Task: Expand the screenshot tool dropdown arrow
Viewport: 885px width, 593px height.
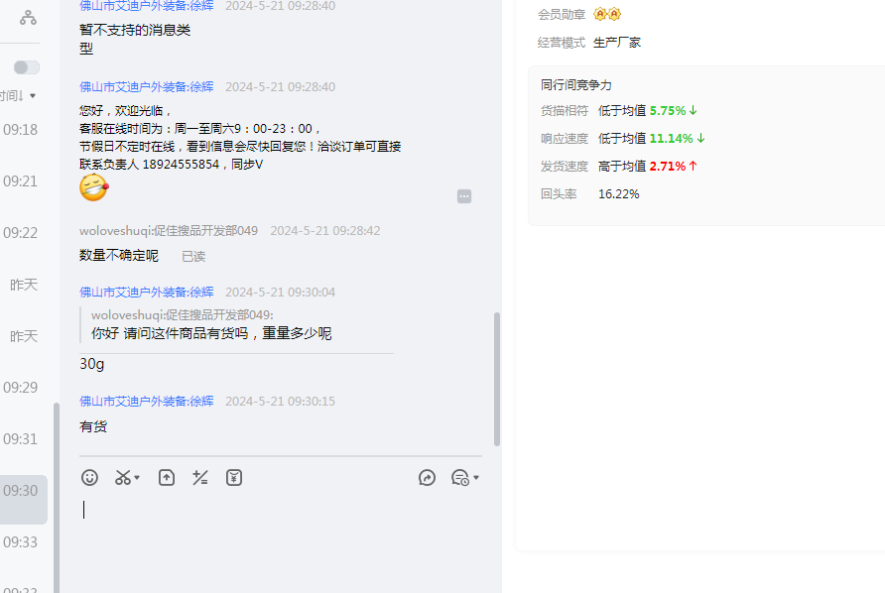Action: (138, 478)
